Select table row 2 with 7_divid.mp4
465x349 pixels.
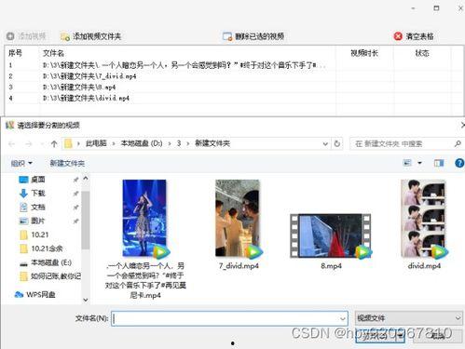233,76
